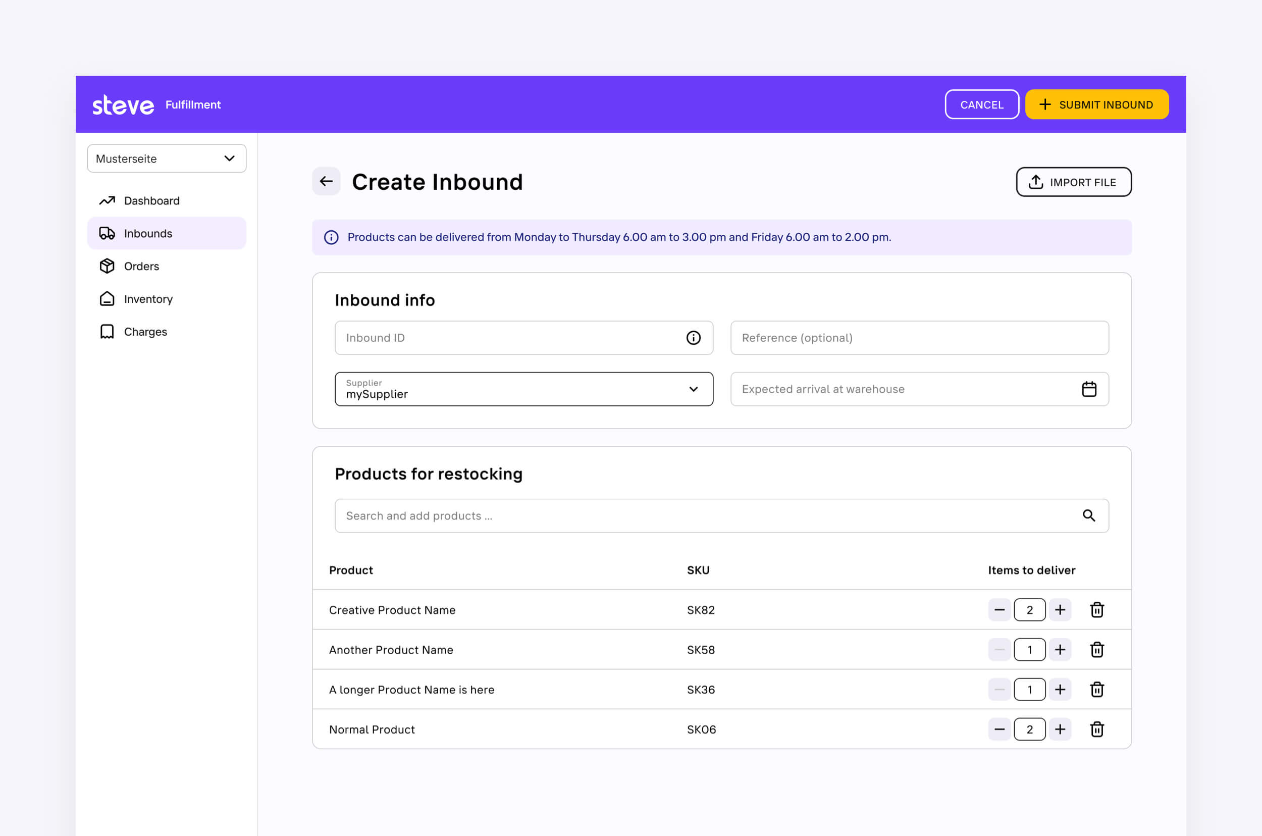Click the SUBMIT INBOUND button

1096,104
